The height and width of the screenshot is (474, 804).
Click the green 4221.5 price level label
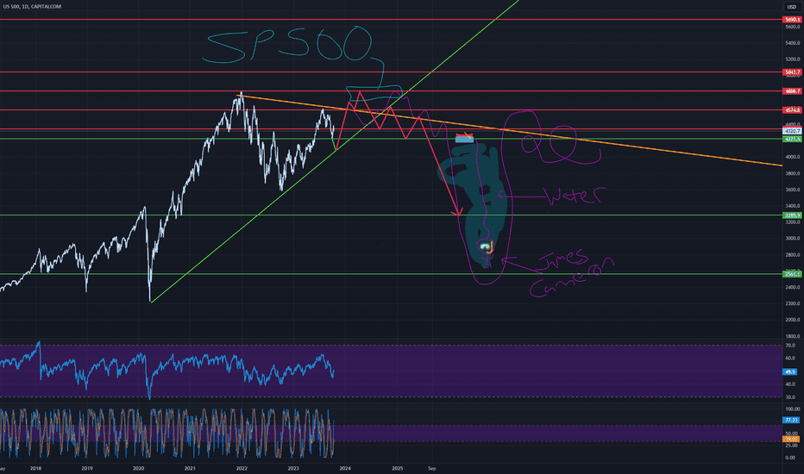[x=792, y=139]
